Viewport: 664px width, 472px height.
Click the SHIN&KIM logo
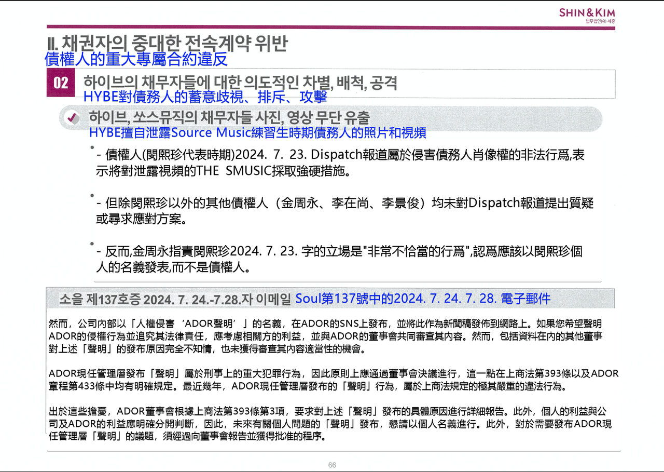(x=587, y=12)
